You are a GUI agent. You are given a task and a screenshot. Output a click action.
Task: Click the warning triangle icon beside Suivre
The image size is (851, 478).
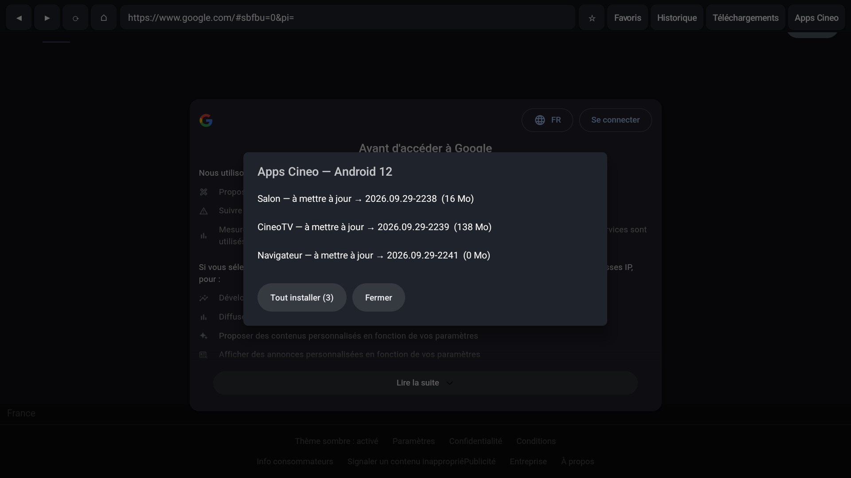(203, 211)
